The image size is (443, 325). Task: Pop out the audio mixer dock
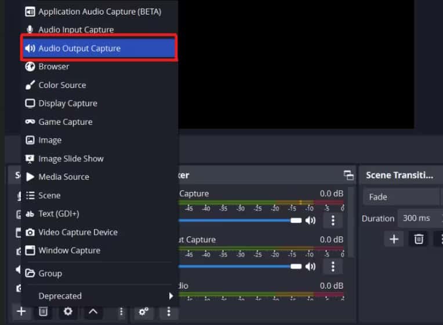coord(348,175)
